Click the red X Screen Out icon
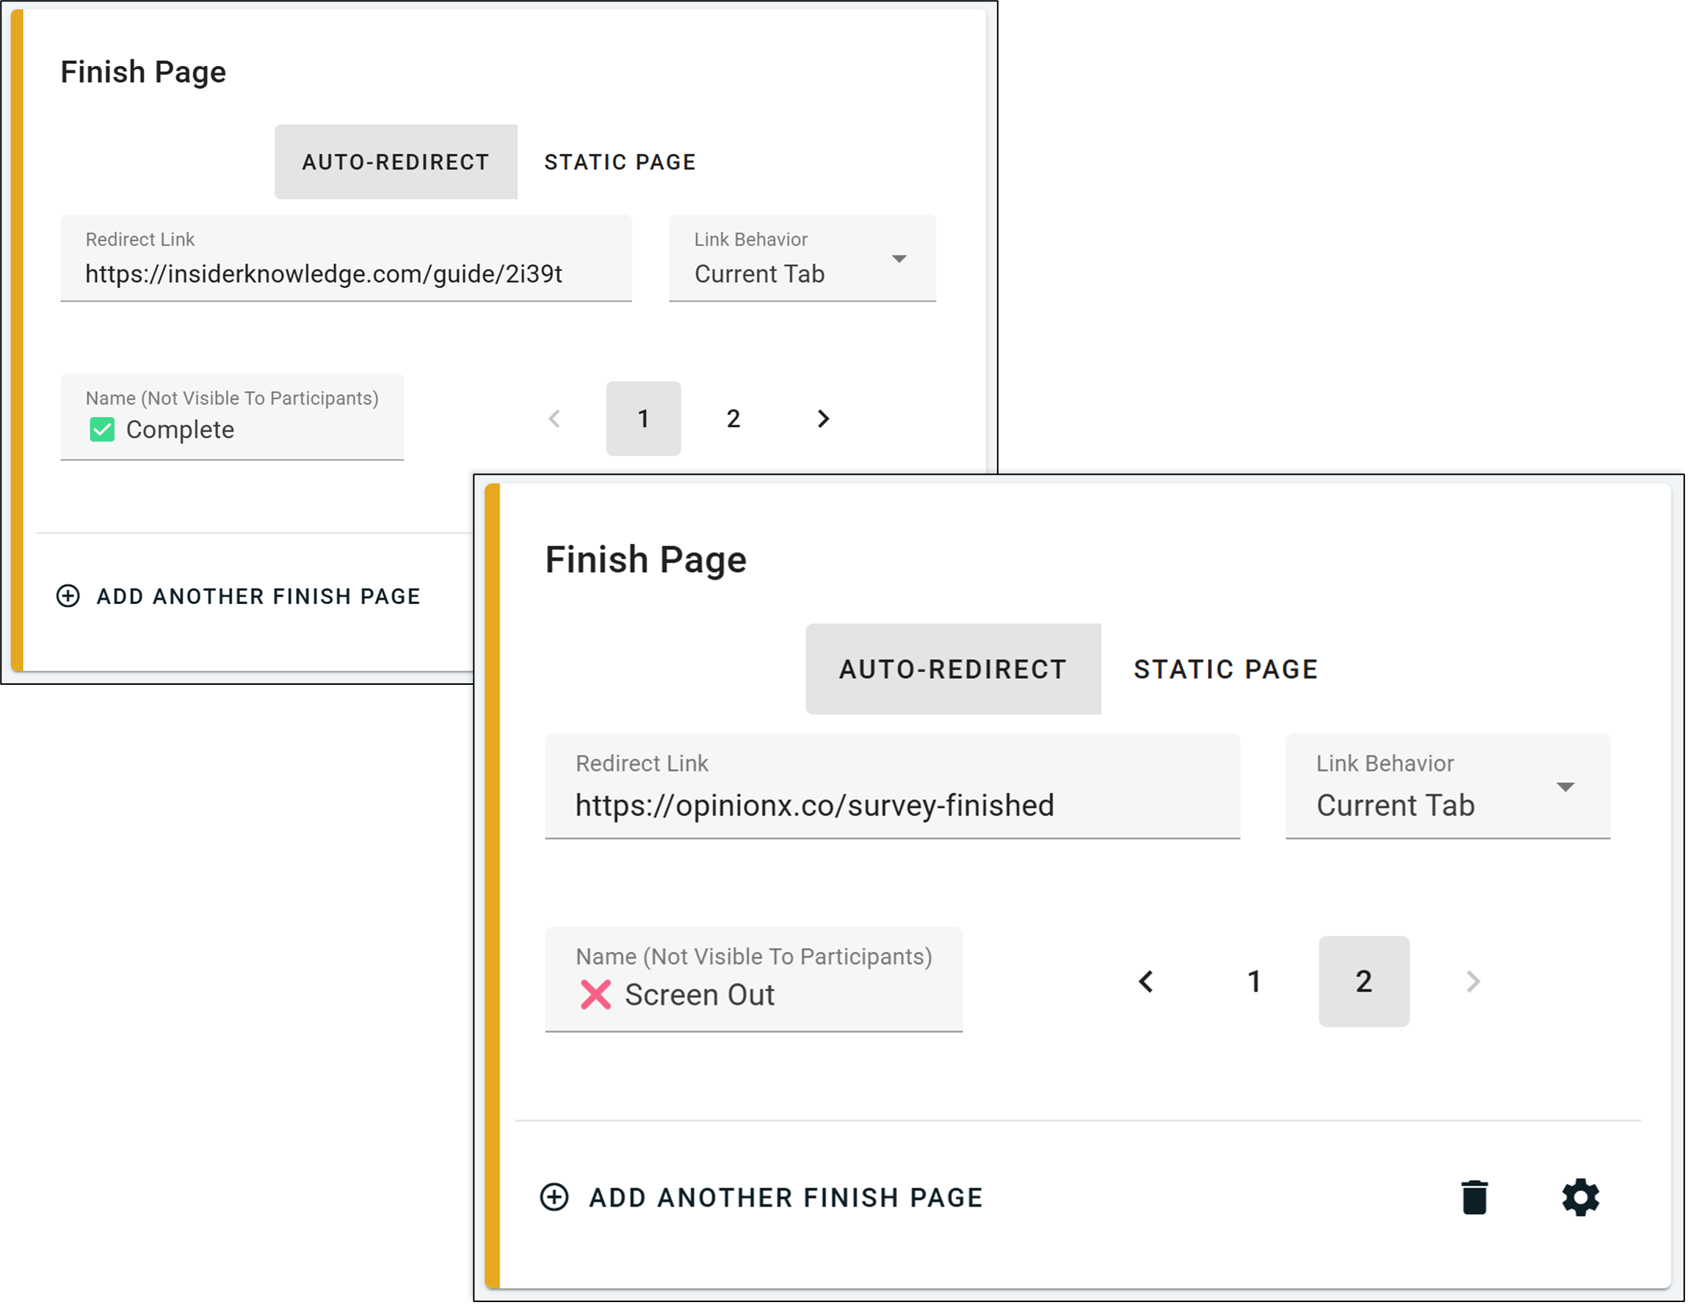1688x1305 pixels. [595, 995]
